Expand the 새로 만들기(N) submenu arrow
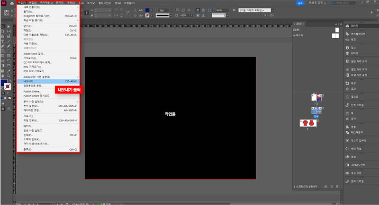Image resolution: width=379 pixels, height=205 pixels. (78, 7)
